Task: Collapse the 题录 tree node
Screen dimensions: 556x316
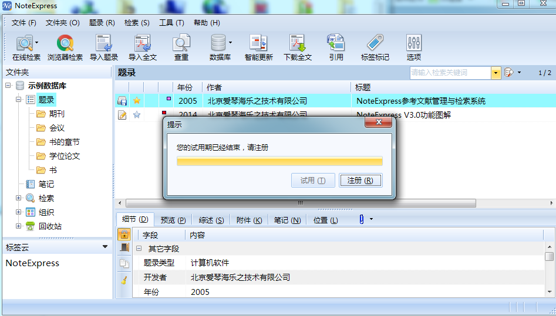Action: (x=18, y=100)
